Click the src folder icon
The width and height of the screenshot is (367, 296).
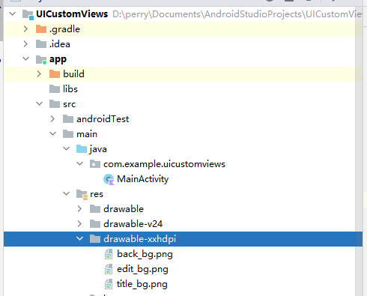(55, 104)
